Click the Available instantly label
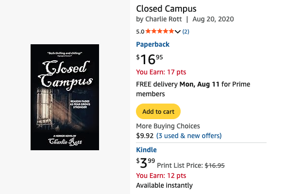The image size is (286, 194). coord(164,185)
